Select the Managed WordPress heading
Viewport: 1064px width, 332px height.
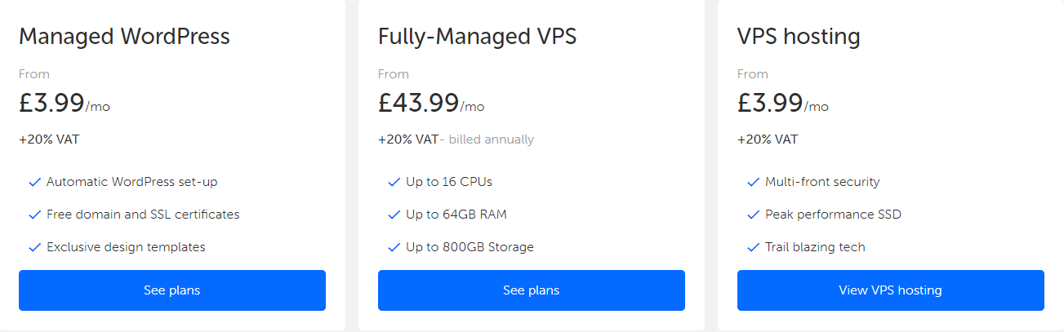point(124,37)
